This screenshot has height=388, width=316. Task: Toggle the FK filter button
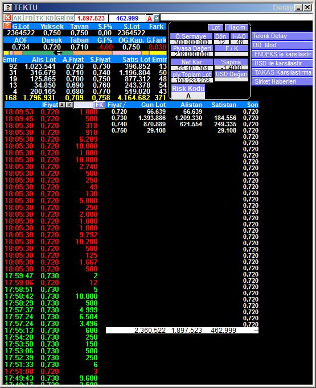(x=99, y=105)
